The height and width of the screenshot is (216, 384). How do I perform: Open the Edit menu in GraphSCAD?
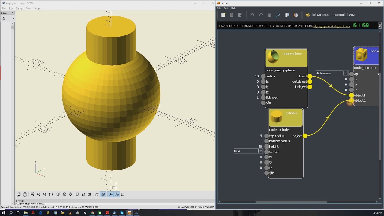click(226, 8)
